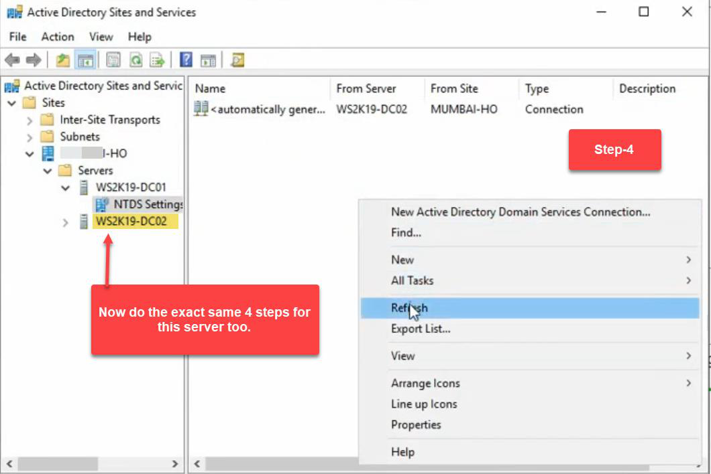Choose Properties in the context menu

click(x=530, y=424)
